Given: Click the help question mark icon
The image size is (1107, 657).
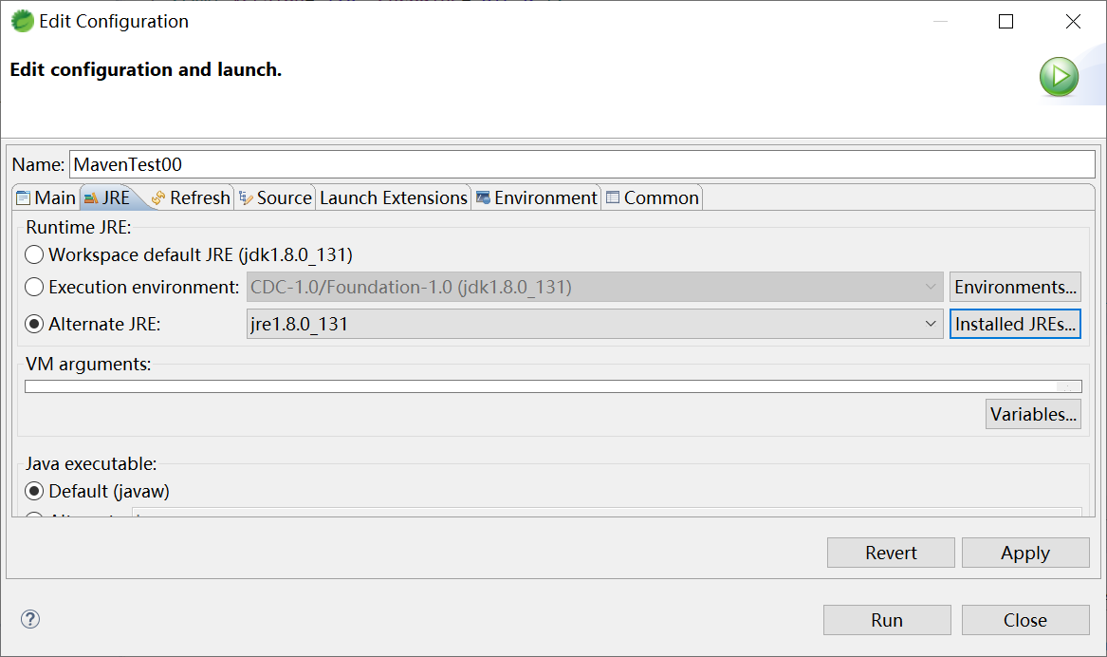Looking at the screenshot, I should pos(30,620).
